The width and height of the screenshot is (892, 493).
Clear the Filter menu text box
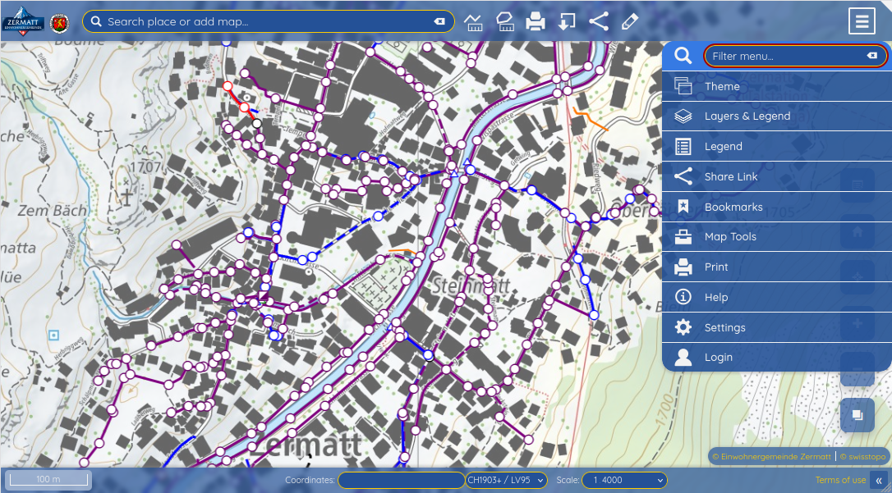coord(872,56)
